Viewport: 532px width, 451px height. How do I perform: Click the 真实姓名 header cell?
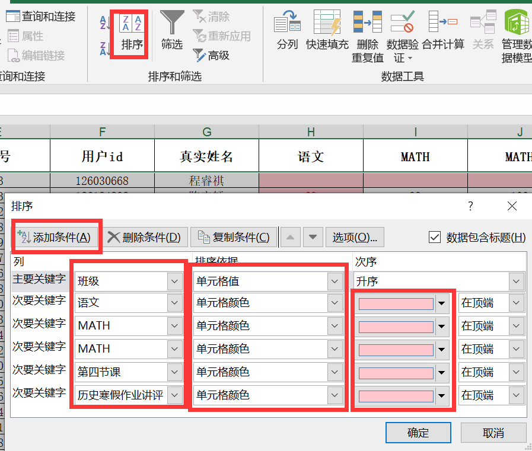click(x=206, y=156)
